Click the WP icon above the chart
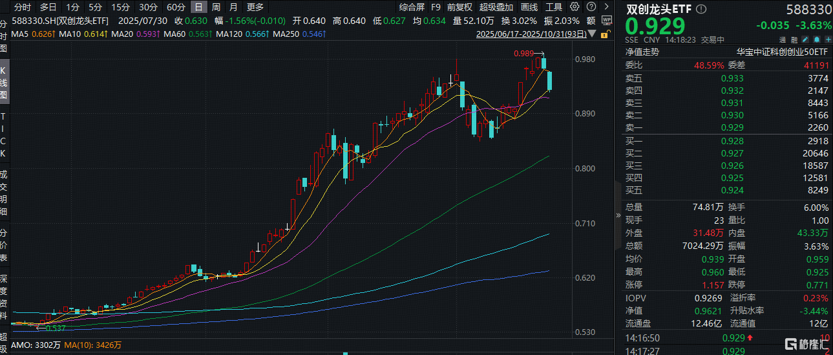Image resolution: width=833 pixels, height=355 pixels. click(606, 20)
